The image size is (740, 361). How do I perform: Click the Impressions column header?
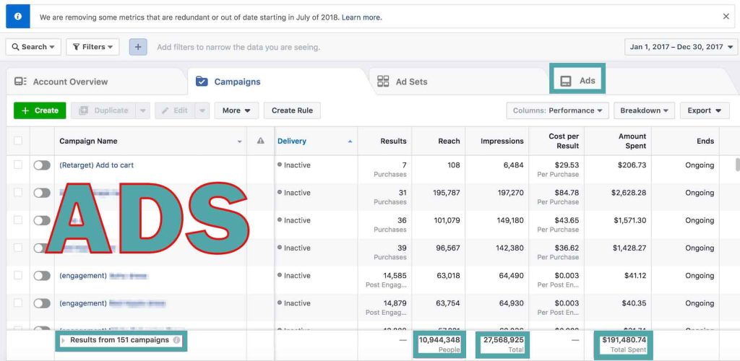[x=502, y=141]
